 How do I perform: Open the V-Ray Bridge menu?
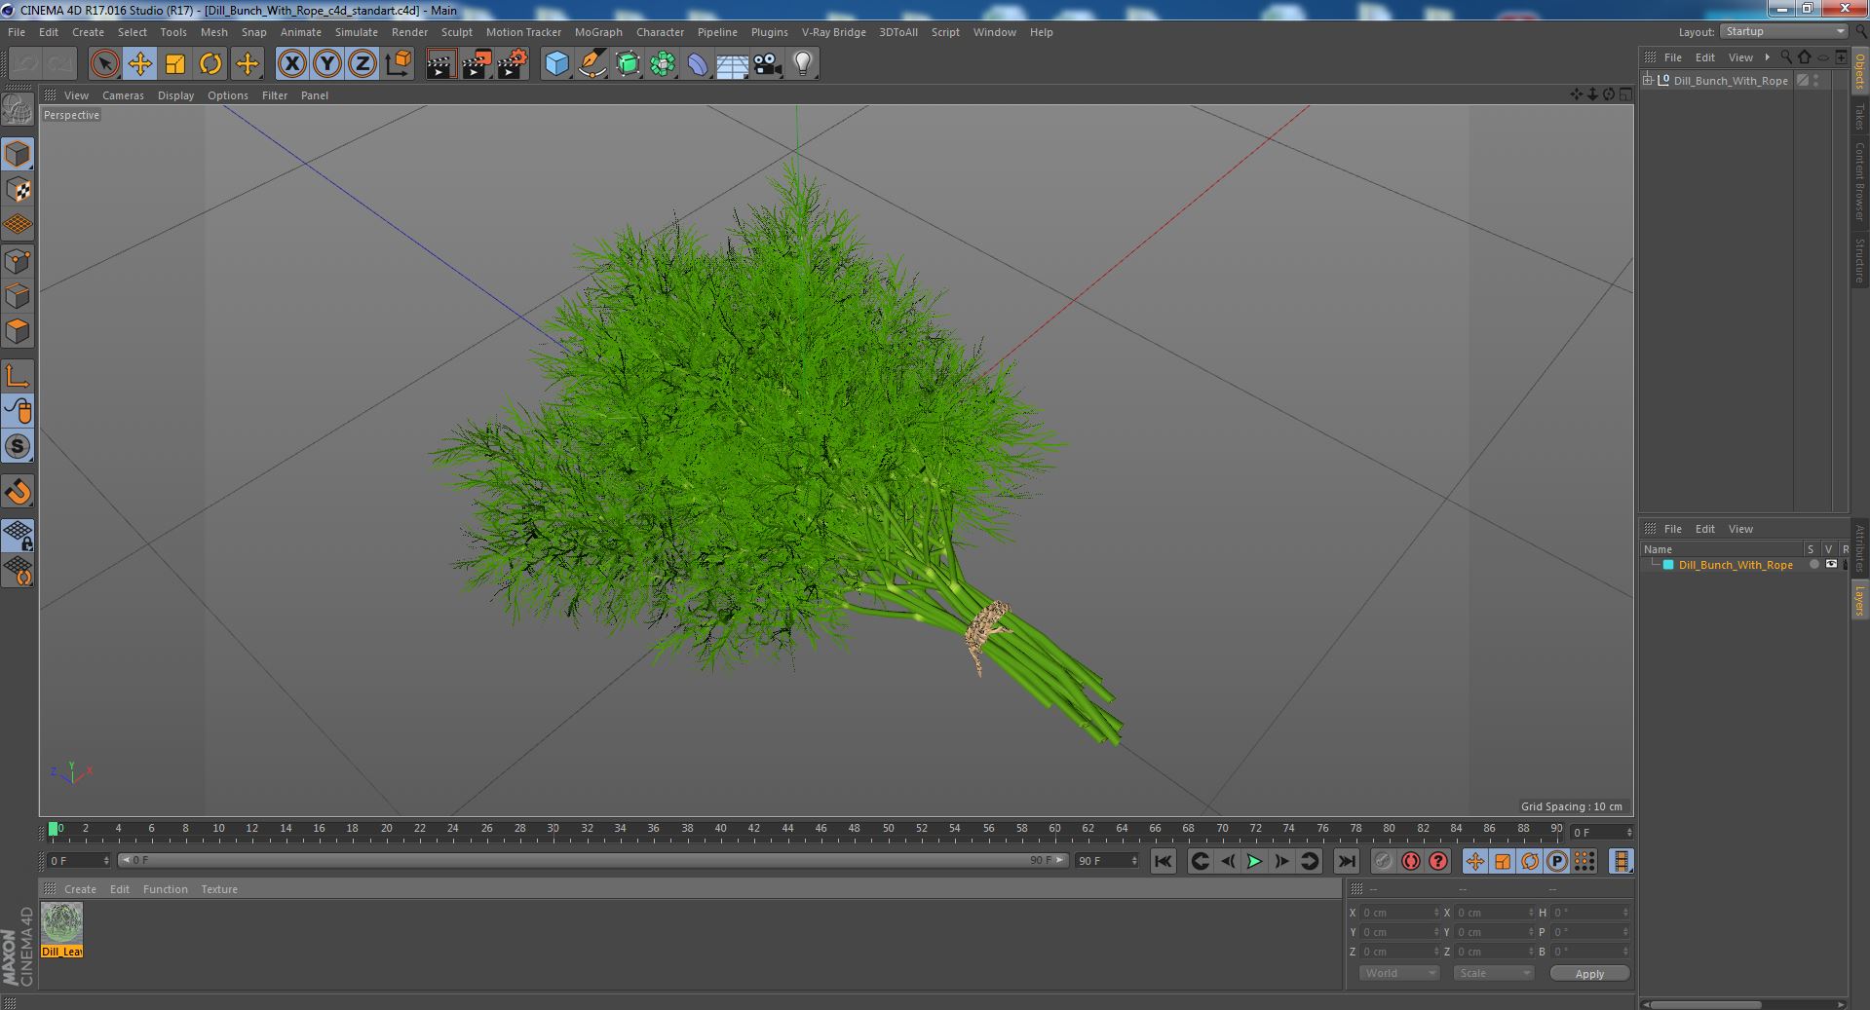click(833, 32)
